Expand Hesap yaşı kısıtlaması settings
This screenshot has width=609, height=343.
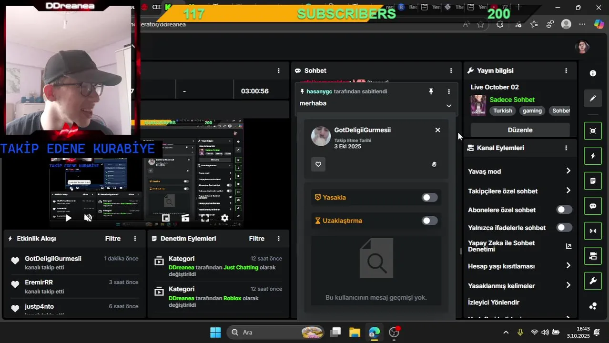(568, 265)
